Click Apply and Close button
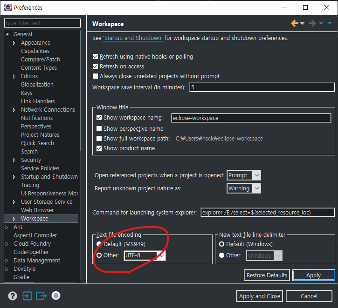 260,296
